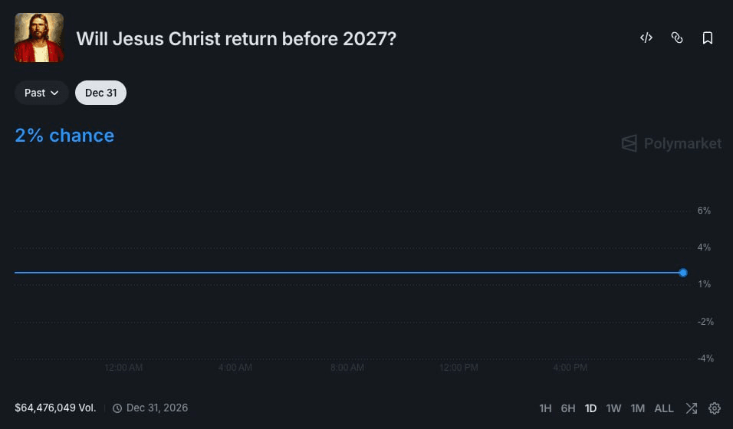Switch chart range to 6H
Viewport: 733px width, 429px height.
[x=568, y=408]
